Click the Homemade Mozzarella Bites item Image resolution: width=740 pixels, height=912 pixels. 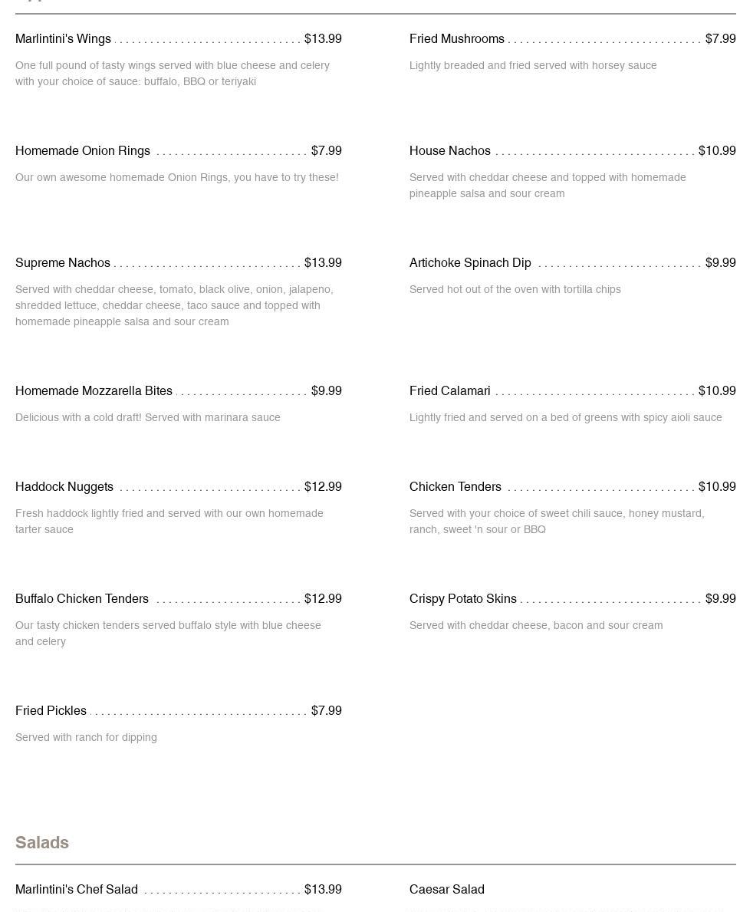pyautogui.click(x=94, y=391)
